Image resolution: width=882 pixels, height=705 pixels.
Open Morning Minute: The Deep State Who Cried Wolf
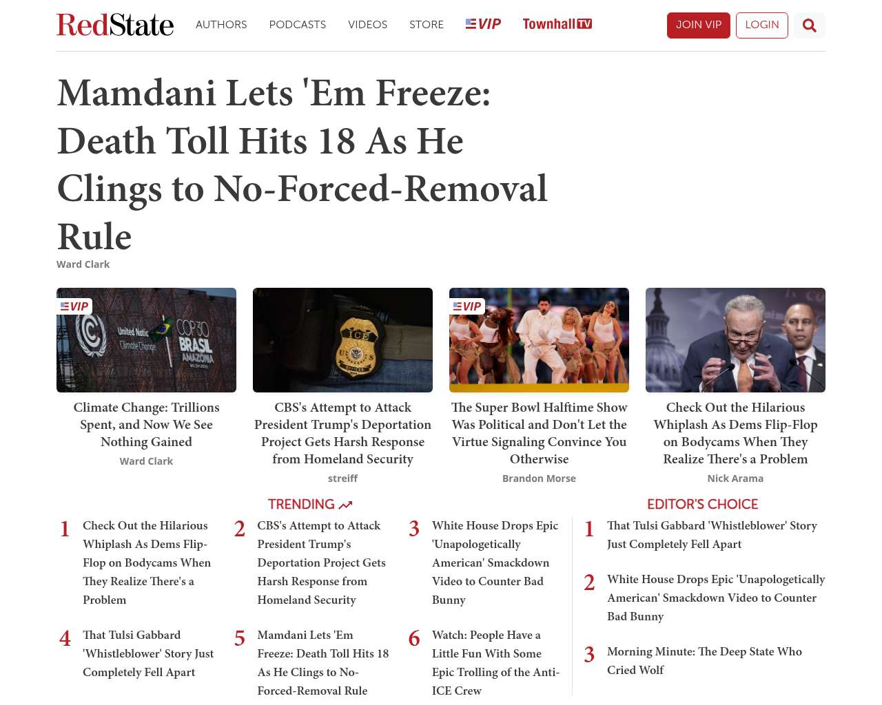704,661
